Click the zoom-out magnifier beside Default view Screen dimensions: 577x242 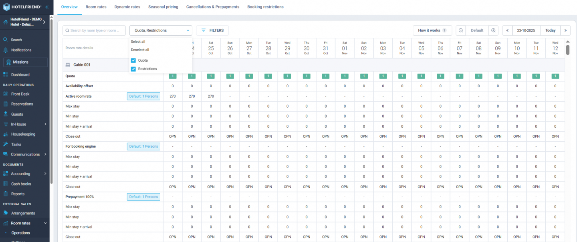click(461, 30)
